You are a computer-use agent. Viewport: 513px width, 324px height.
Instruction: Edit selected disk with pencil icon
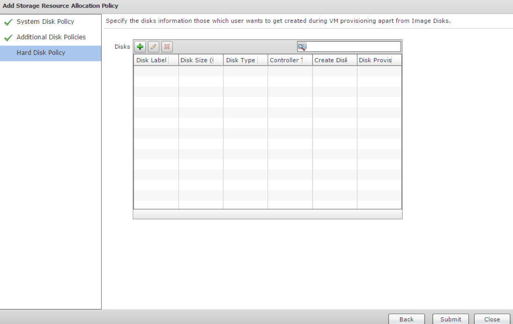pos(154,47)
